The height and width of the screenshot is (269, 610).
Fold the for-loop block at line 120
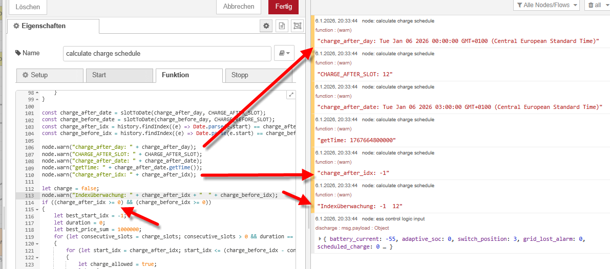38,244
